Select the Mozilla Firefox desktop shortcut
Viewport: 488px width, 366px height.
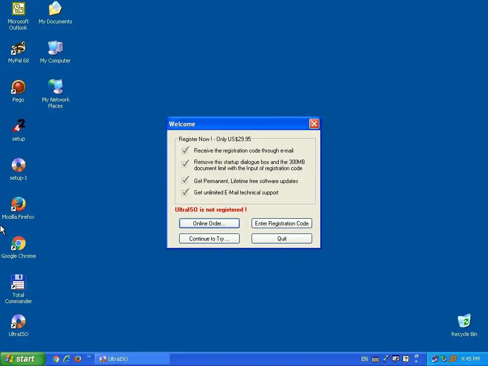click(18, 208)
